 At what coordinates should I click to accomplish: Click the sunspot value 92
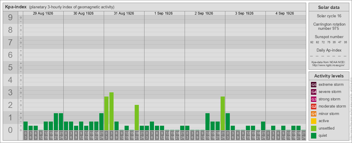(x=312, y=42)
